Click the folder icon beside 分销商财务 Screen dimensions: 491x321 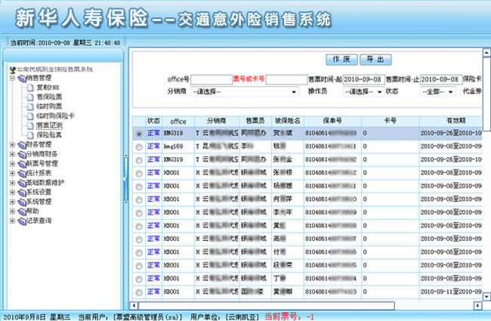click(22, 154)
